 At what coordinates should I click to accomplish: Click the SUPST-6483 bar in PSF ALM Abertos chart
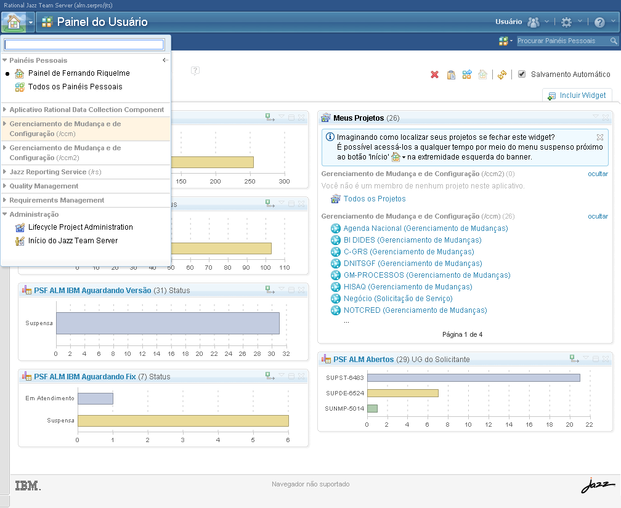pyautogui.click(x=474, y=377)
